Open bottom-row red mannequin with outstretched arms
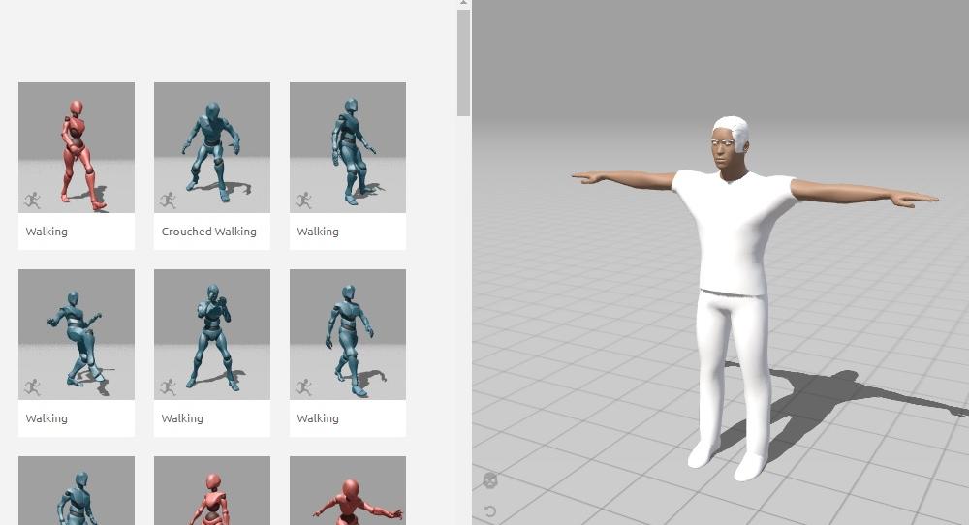Viewport: 969px width, 525px height. point(348,490)
